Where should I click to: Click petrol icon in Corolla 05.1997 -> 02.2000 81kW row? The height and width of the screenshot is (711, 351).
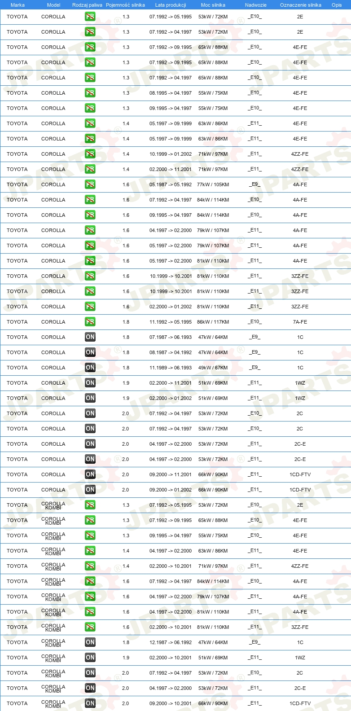click(x=90, y=261)
